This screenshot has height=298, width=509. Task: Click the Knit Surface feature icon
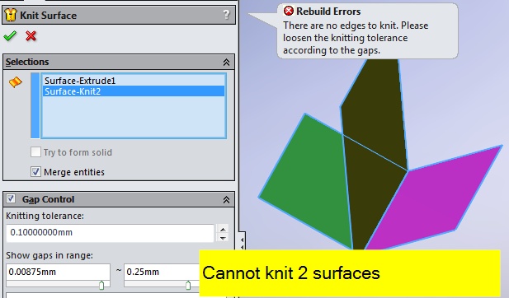click(11, 15)
